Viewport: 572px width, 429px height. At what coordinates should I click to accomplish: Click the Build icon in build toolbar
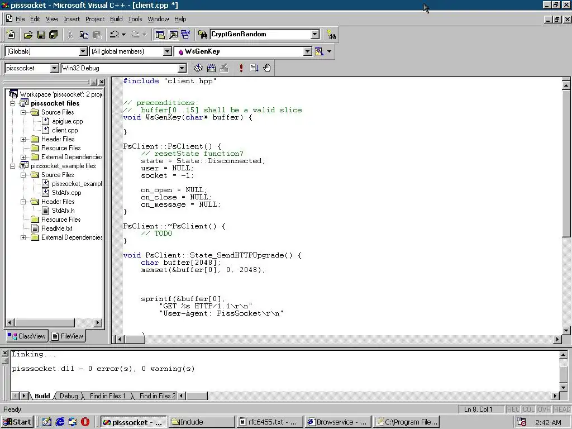(211, 68)
